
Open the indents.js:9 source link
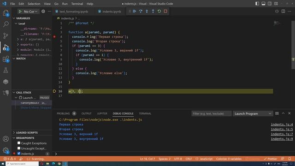(x=282, y=139)
